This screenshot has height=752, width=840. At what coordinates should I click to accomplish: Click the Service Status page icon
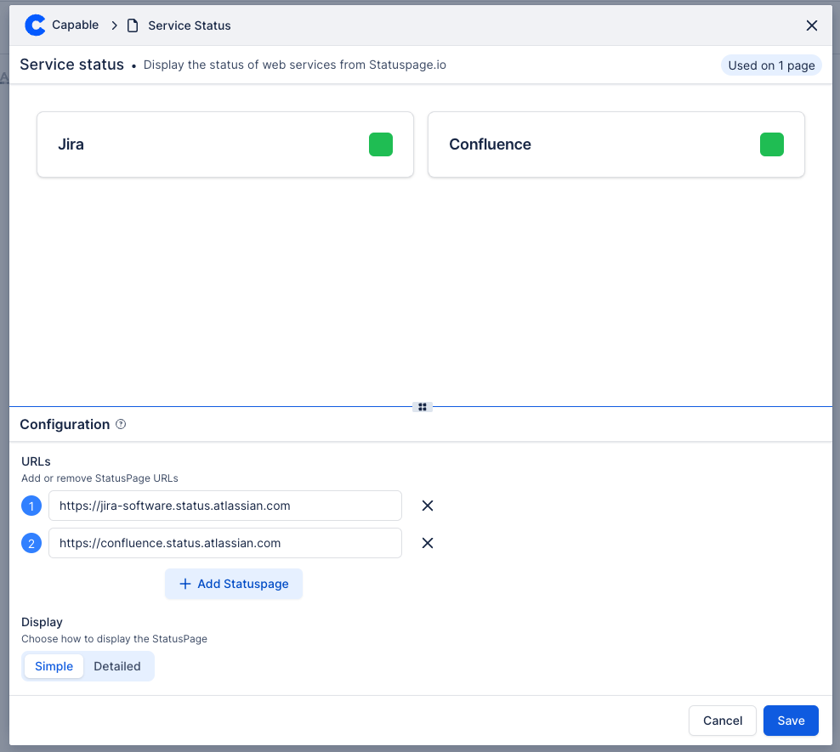[x=133, y=25]
